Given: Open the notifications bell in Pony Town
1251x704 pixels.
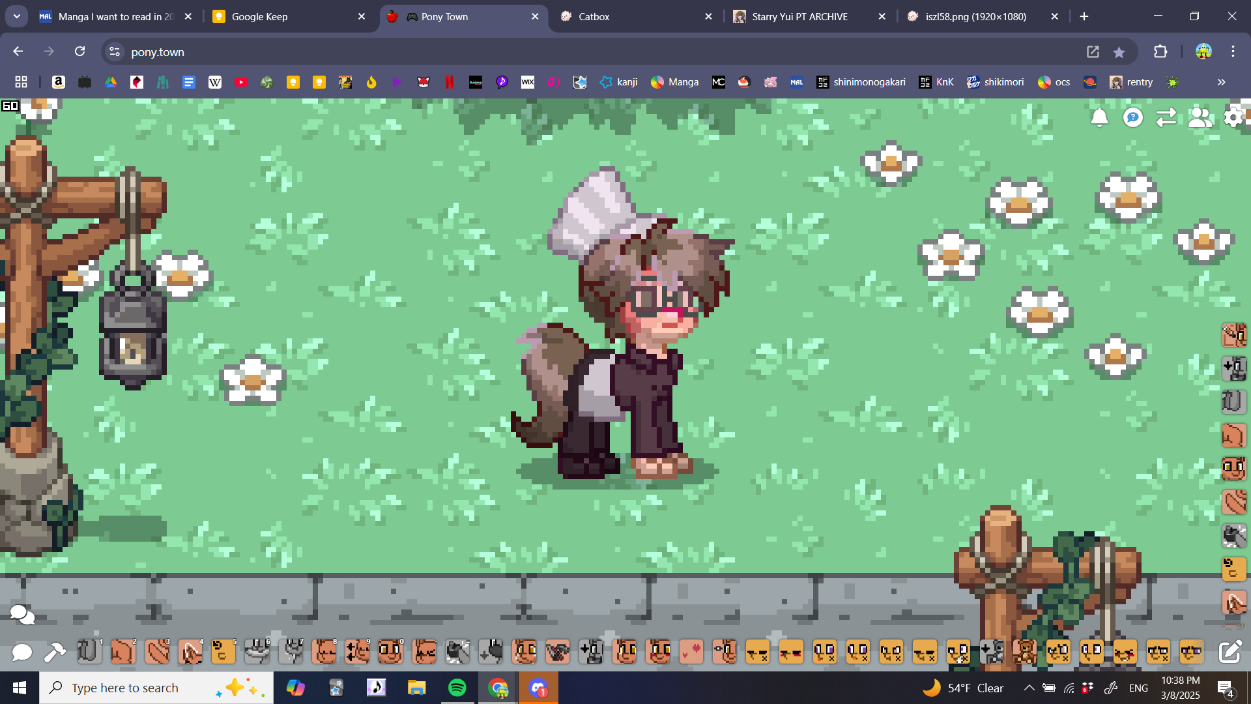Looking at the screenshot, I should pyautogui.click(x=1099, y=117).
